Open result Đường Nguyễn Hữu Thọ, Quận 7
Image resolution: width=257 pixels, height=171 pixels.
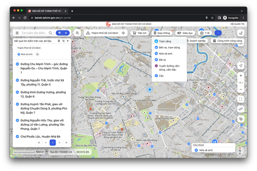coord(42,125)
